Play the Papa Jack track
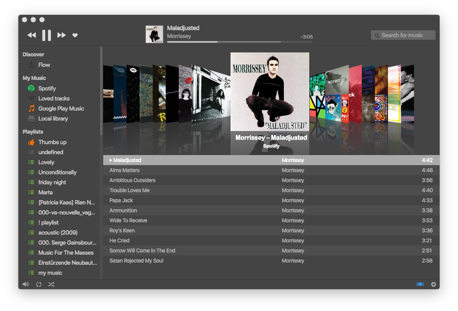Screen dimensions: 458x311 (271, 200)
